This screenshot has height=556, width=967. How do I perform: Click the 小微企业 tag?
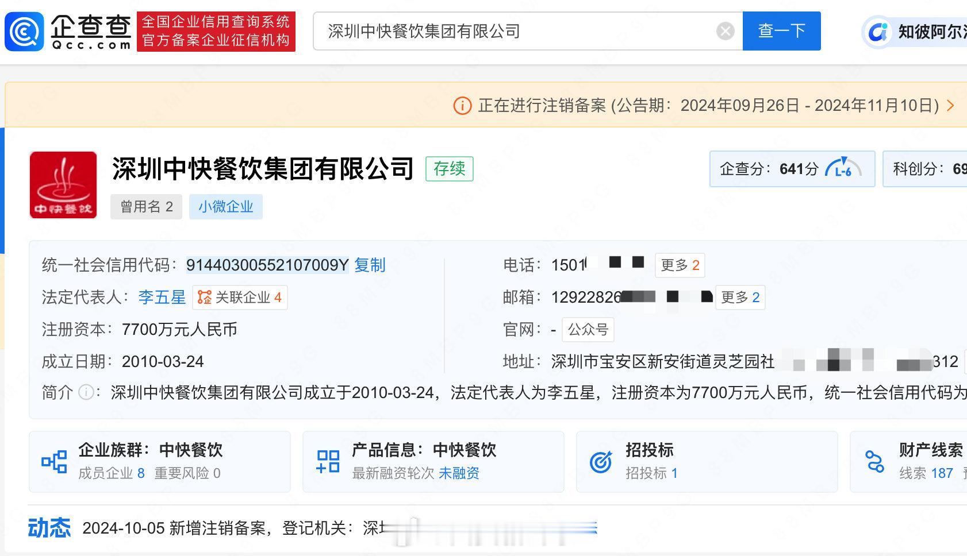(x=225, y=207)
